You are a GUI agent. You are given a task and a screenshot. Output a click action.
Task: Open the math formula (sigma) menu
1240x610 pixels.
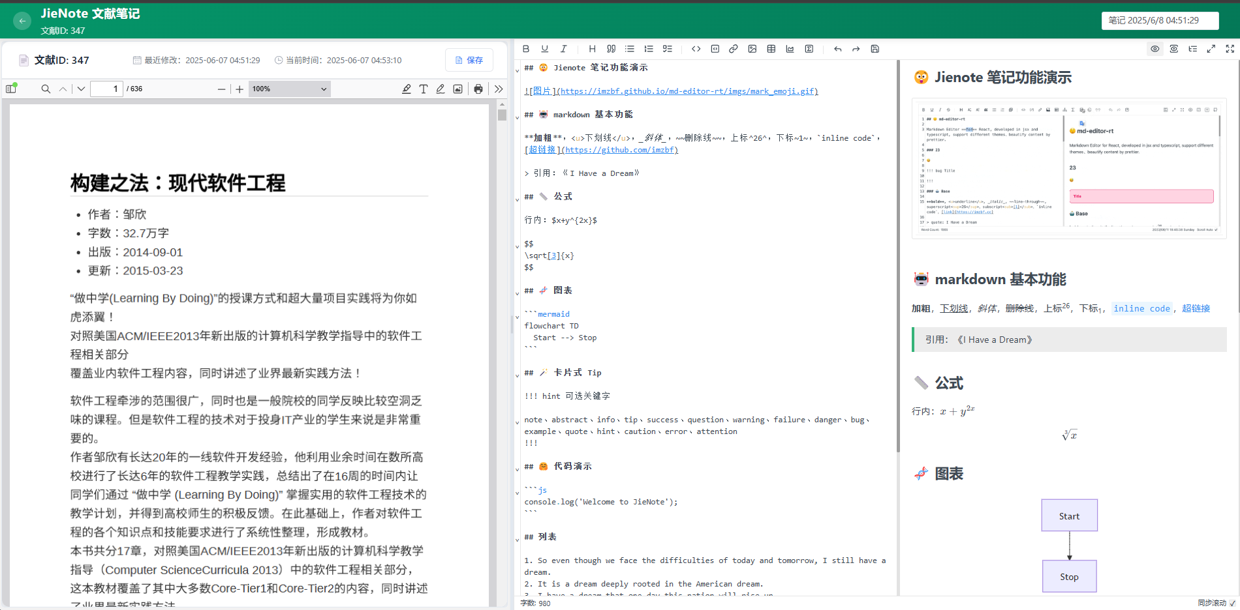click(x=809, y=49)
